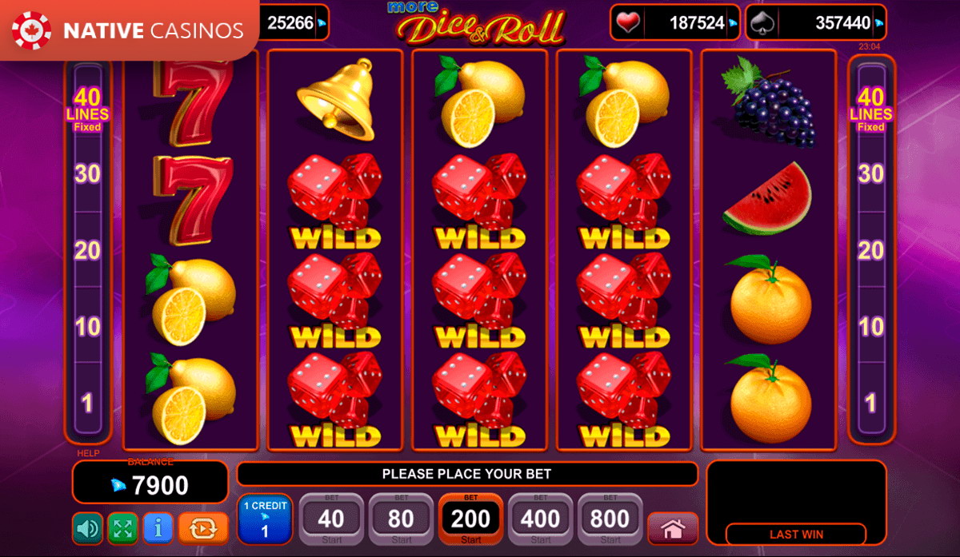Click the golden bell symbol
This screenshot has width=960, height=557.
(x=335, y=98)
